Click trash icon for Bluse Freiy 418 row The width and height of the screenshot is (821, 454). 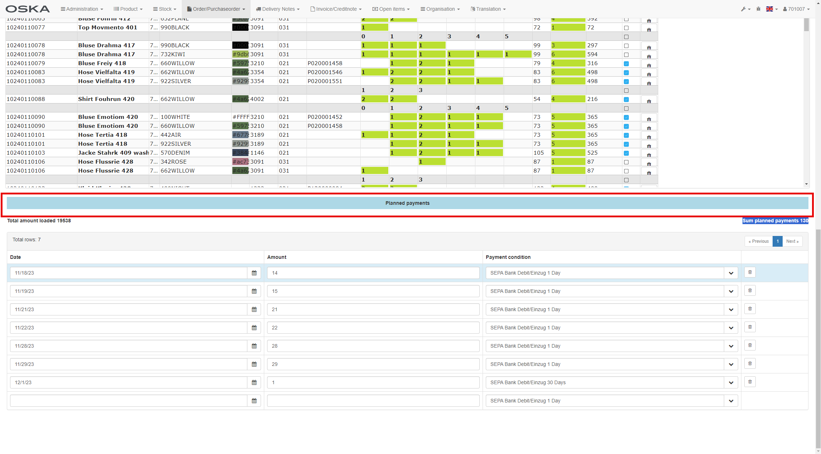click(649, 65)
